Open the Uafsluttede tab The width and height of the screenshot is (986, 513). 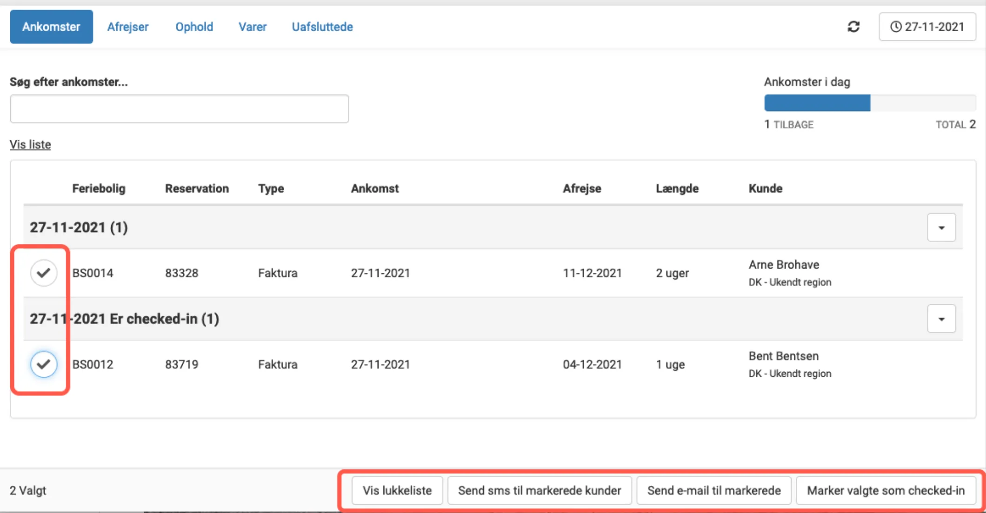322,27
